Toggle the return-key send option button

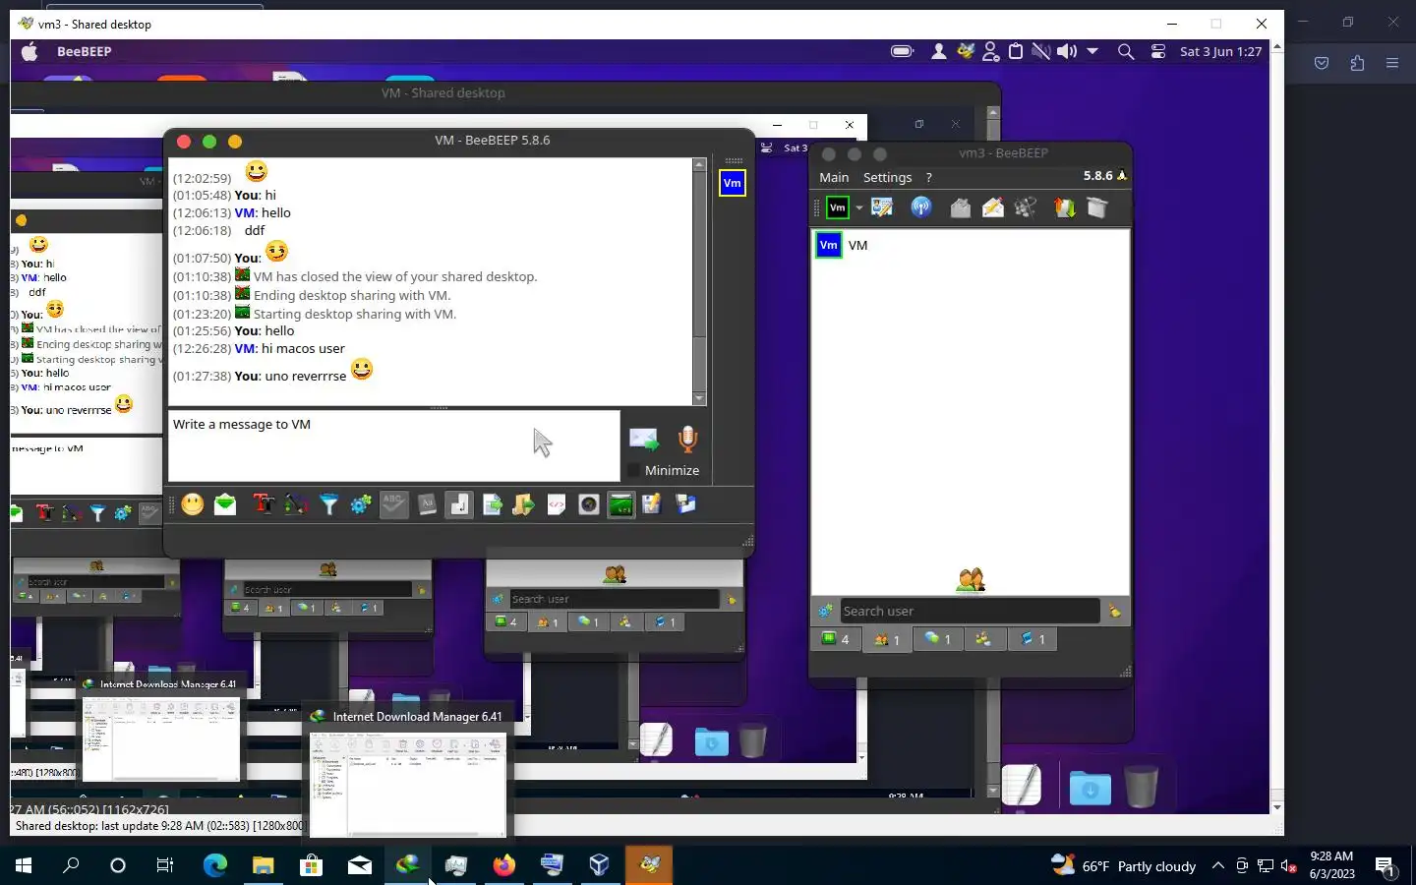tap(459, 504)
